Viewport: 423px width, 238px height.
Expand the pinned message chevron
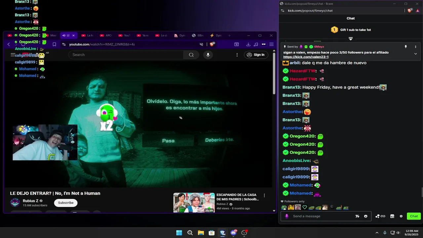click(415, 54)
